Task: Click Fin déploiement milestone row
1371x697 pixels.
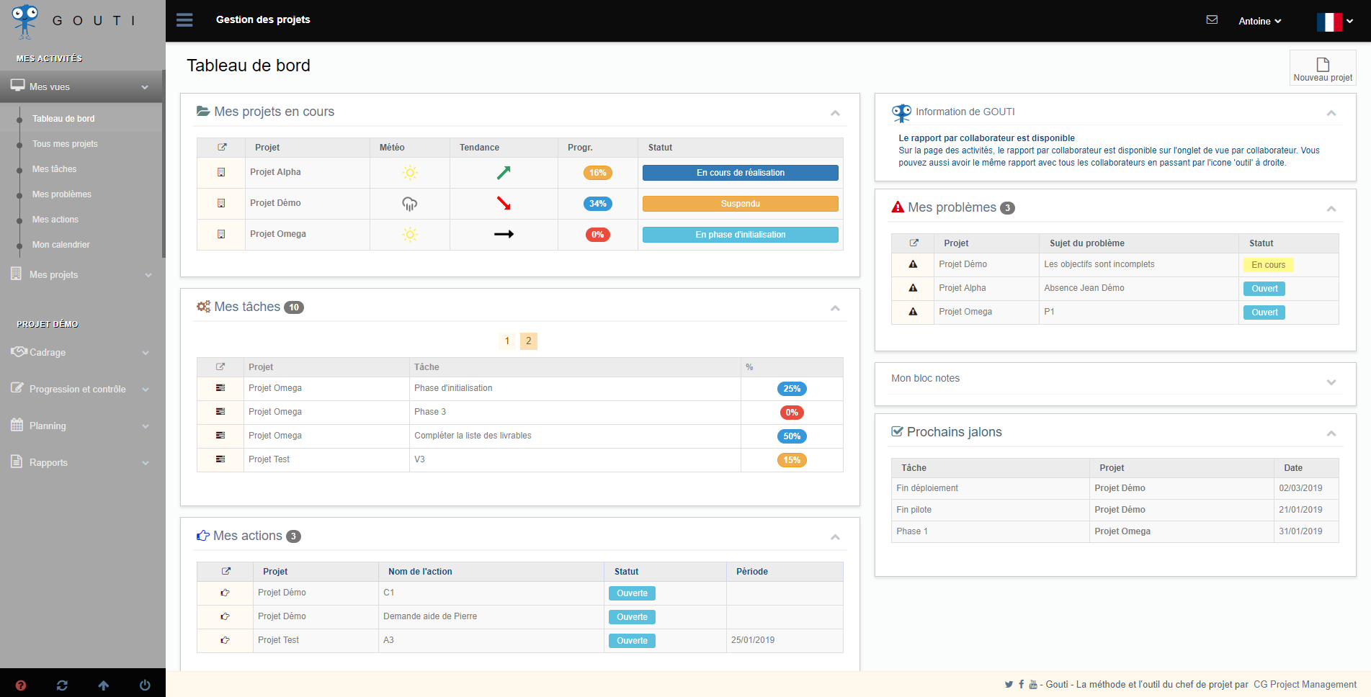Action: pyautogui.click(x=1115, y=488)
